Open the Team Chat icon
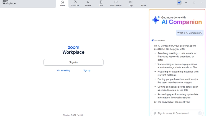Image resolution: width=206 pixels, height=116 pixels. point(75,2)
